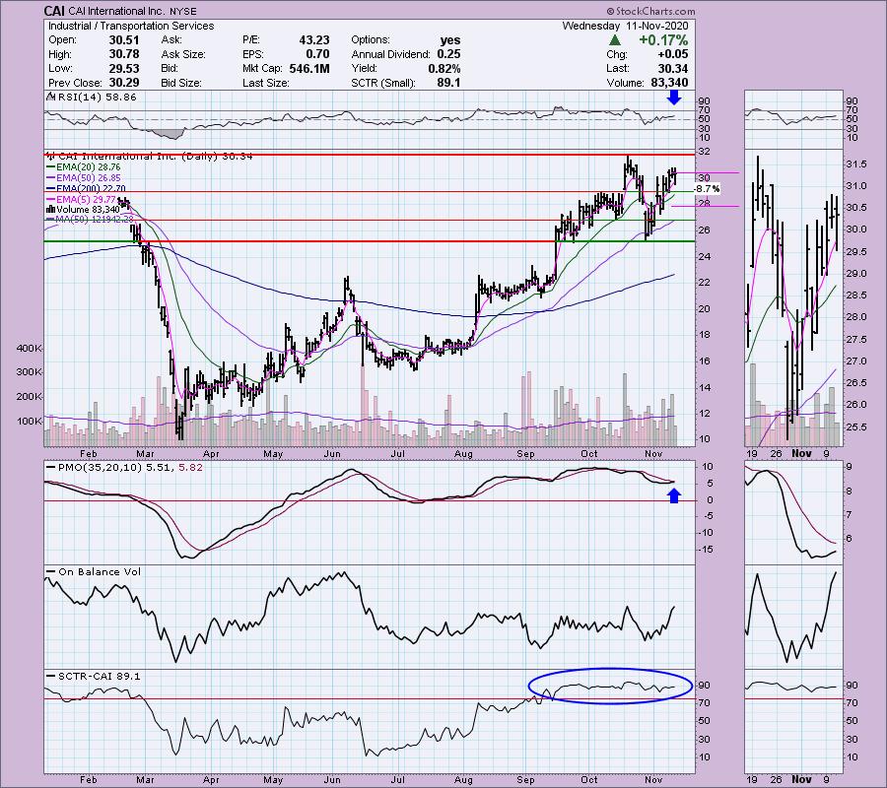Click the 25.5 price label on zoom panel
This screenshot has height=788, width=887.
click(856, 427)
